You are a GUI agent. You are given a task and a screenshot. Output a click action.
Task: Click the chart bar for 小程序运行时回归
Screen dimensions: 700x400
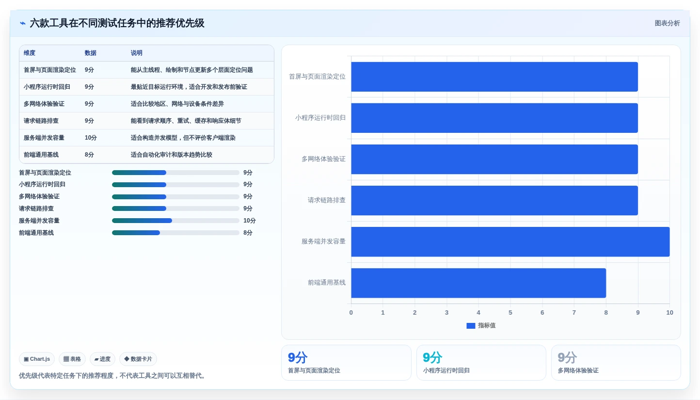494,118
